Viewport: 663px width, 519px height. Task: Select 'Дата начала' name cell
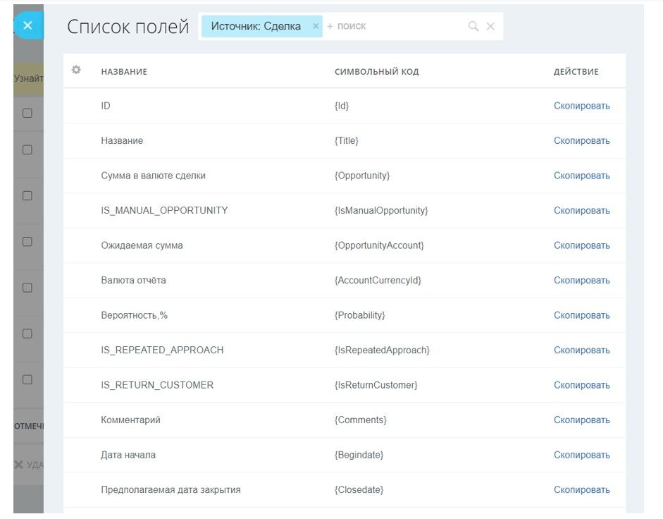(x=128, y=455)
